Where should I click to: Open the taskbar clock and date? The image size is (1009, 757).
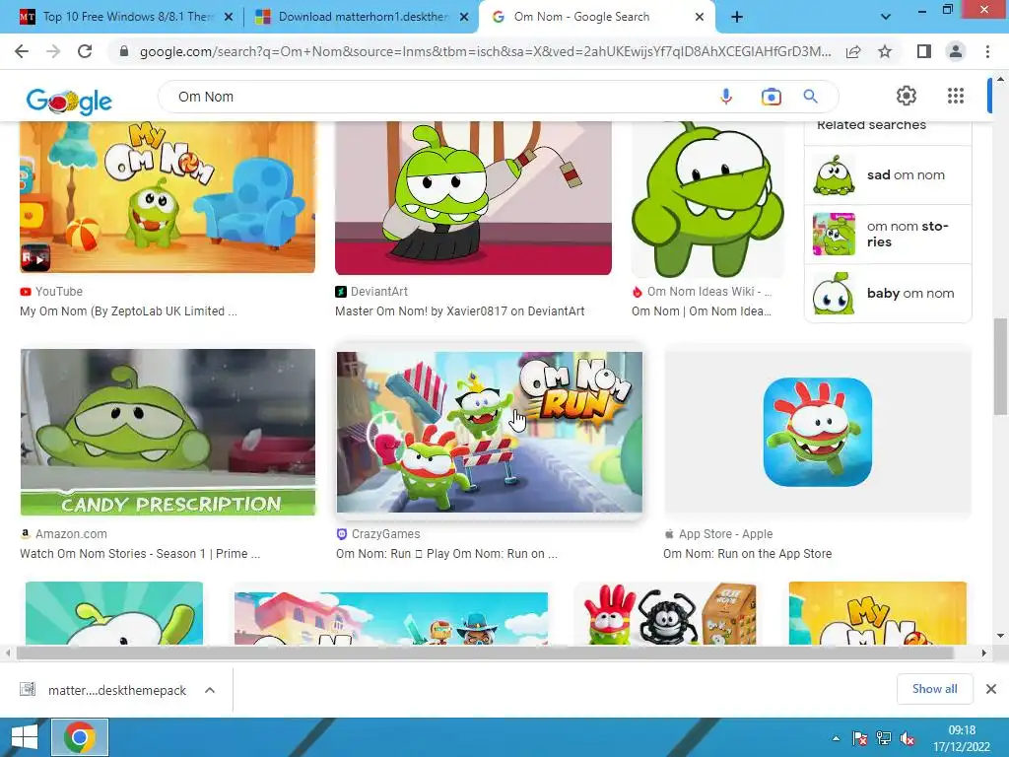pos(962,738)
